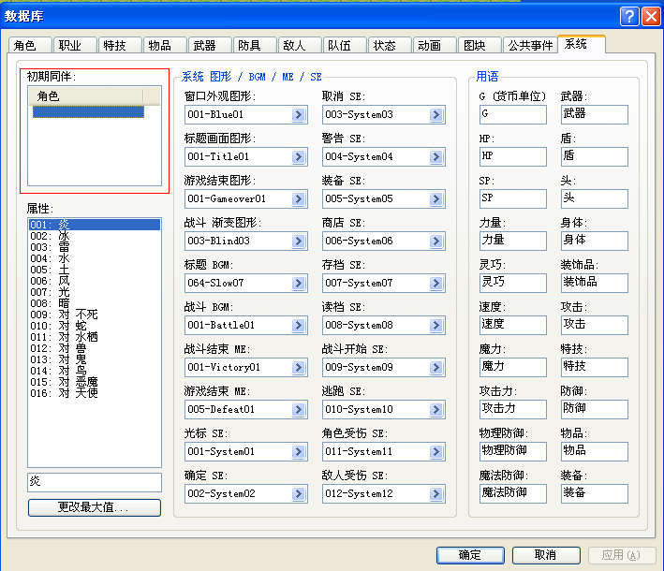Switch to the 动画 tab

point(435,45)
